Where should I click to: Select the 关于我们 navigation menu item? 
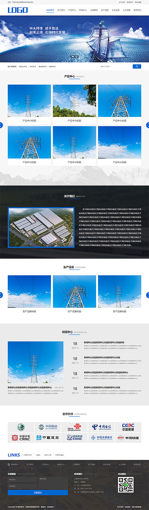pos(61,10)
